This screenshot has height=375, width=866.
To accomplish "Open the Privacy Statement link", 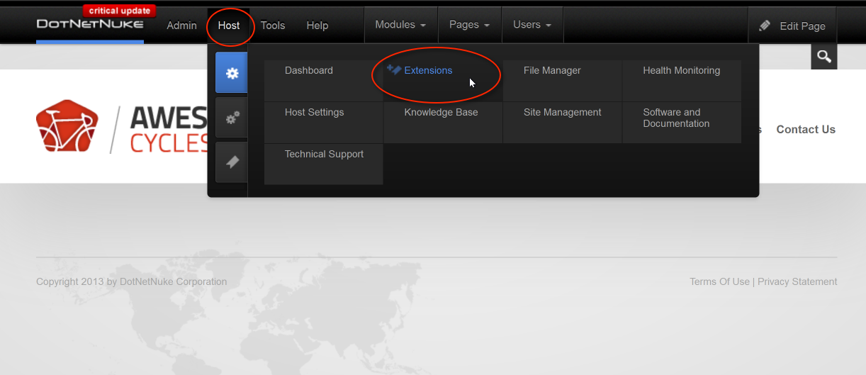I will tap(797, 281).
